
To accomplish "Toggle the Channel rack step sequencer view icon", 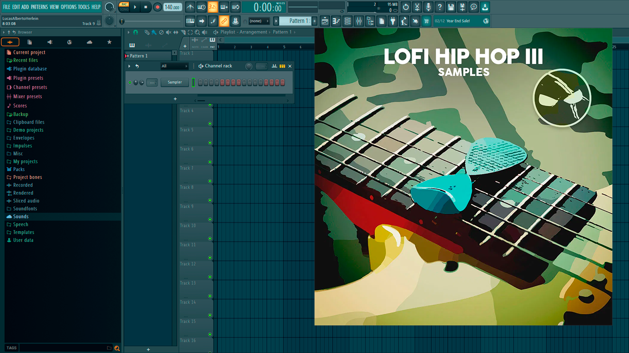I will (282, 66).
